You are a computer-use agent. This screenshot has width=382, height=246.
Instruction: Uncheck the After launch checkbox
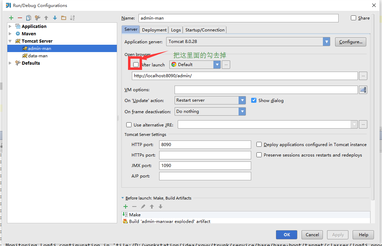[136, 65]
